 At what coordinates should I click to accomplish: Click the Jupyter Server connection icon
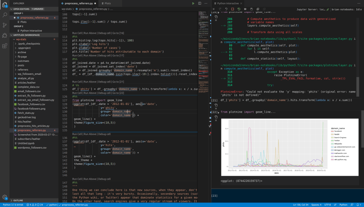coord(328,10)
